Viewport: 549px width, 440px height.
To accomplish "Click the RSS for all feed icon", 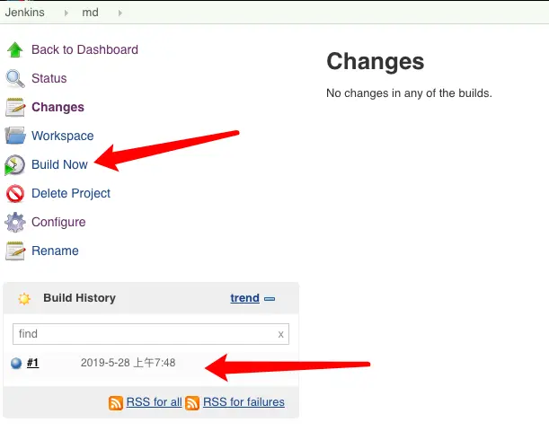I will coord(116,403).
